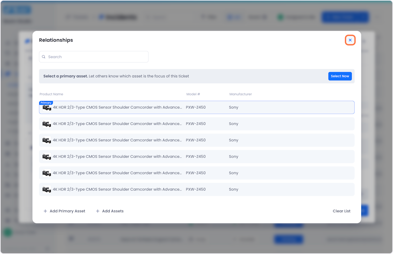The image size is (393, 254).
Task: Click into the Search field
Action: (94, 57)
